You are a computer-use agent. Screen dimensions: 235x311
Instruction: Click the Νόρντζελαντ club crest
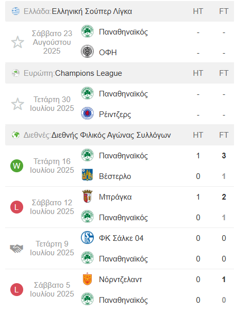[87, 279]
